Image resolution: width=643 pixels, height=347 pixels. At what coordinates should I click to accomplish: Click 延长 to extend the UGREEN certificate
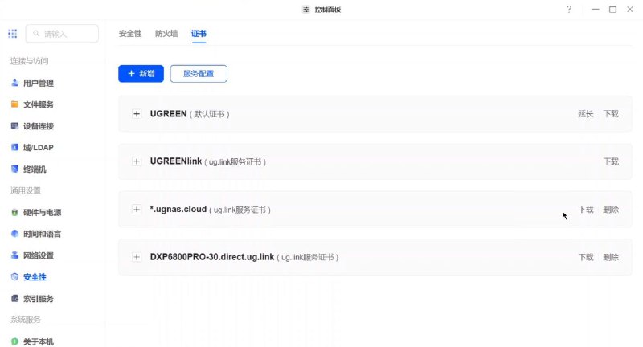coord(586,114)
